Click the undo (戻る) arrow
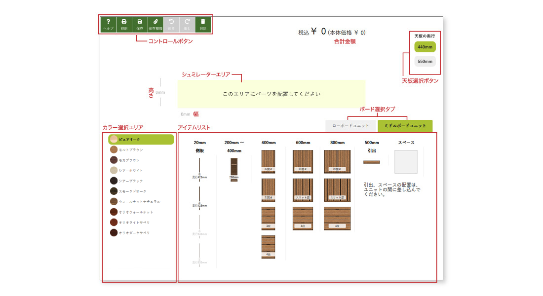Viewport: 543px width, 296px height. (171, 25)
